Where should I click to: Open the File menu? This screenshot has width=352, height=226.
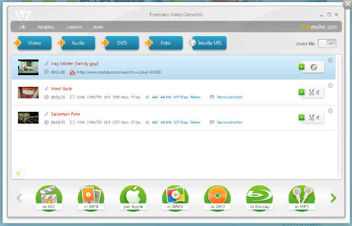(x=23, y=27)
